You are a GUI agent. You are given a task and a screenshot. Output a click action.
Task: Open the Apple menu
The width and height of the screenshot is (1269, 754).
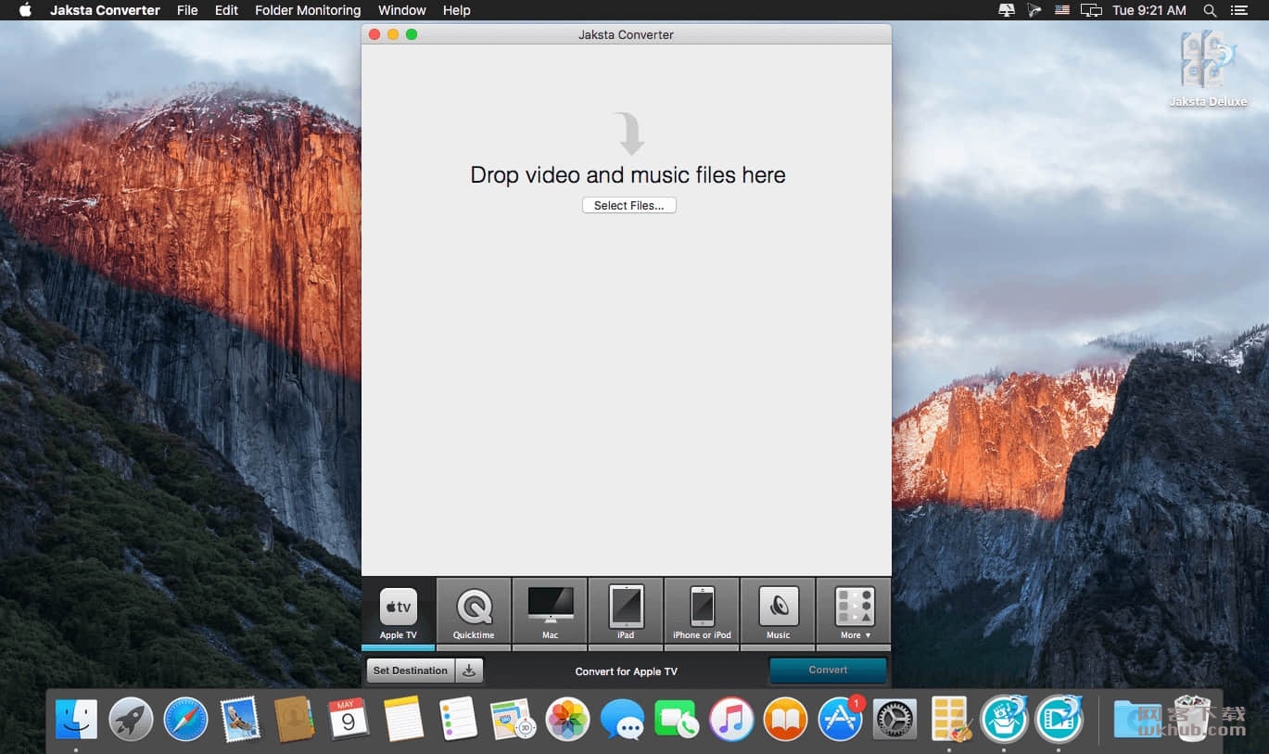click(x=25, y=10)
